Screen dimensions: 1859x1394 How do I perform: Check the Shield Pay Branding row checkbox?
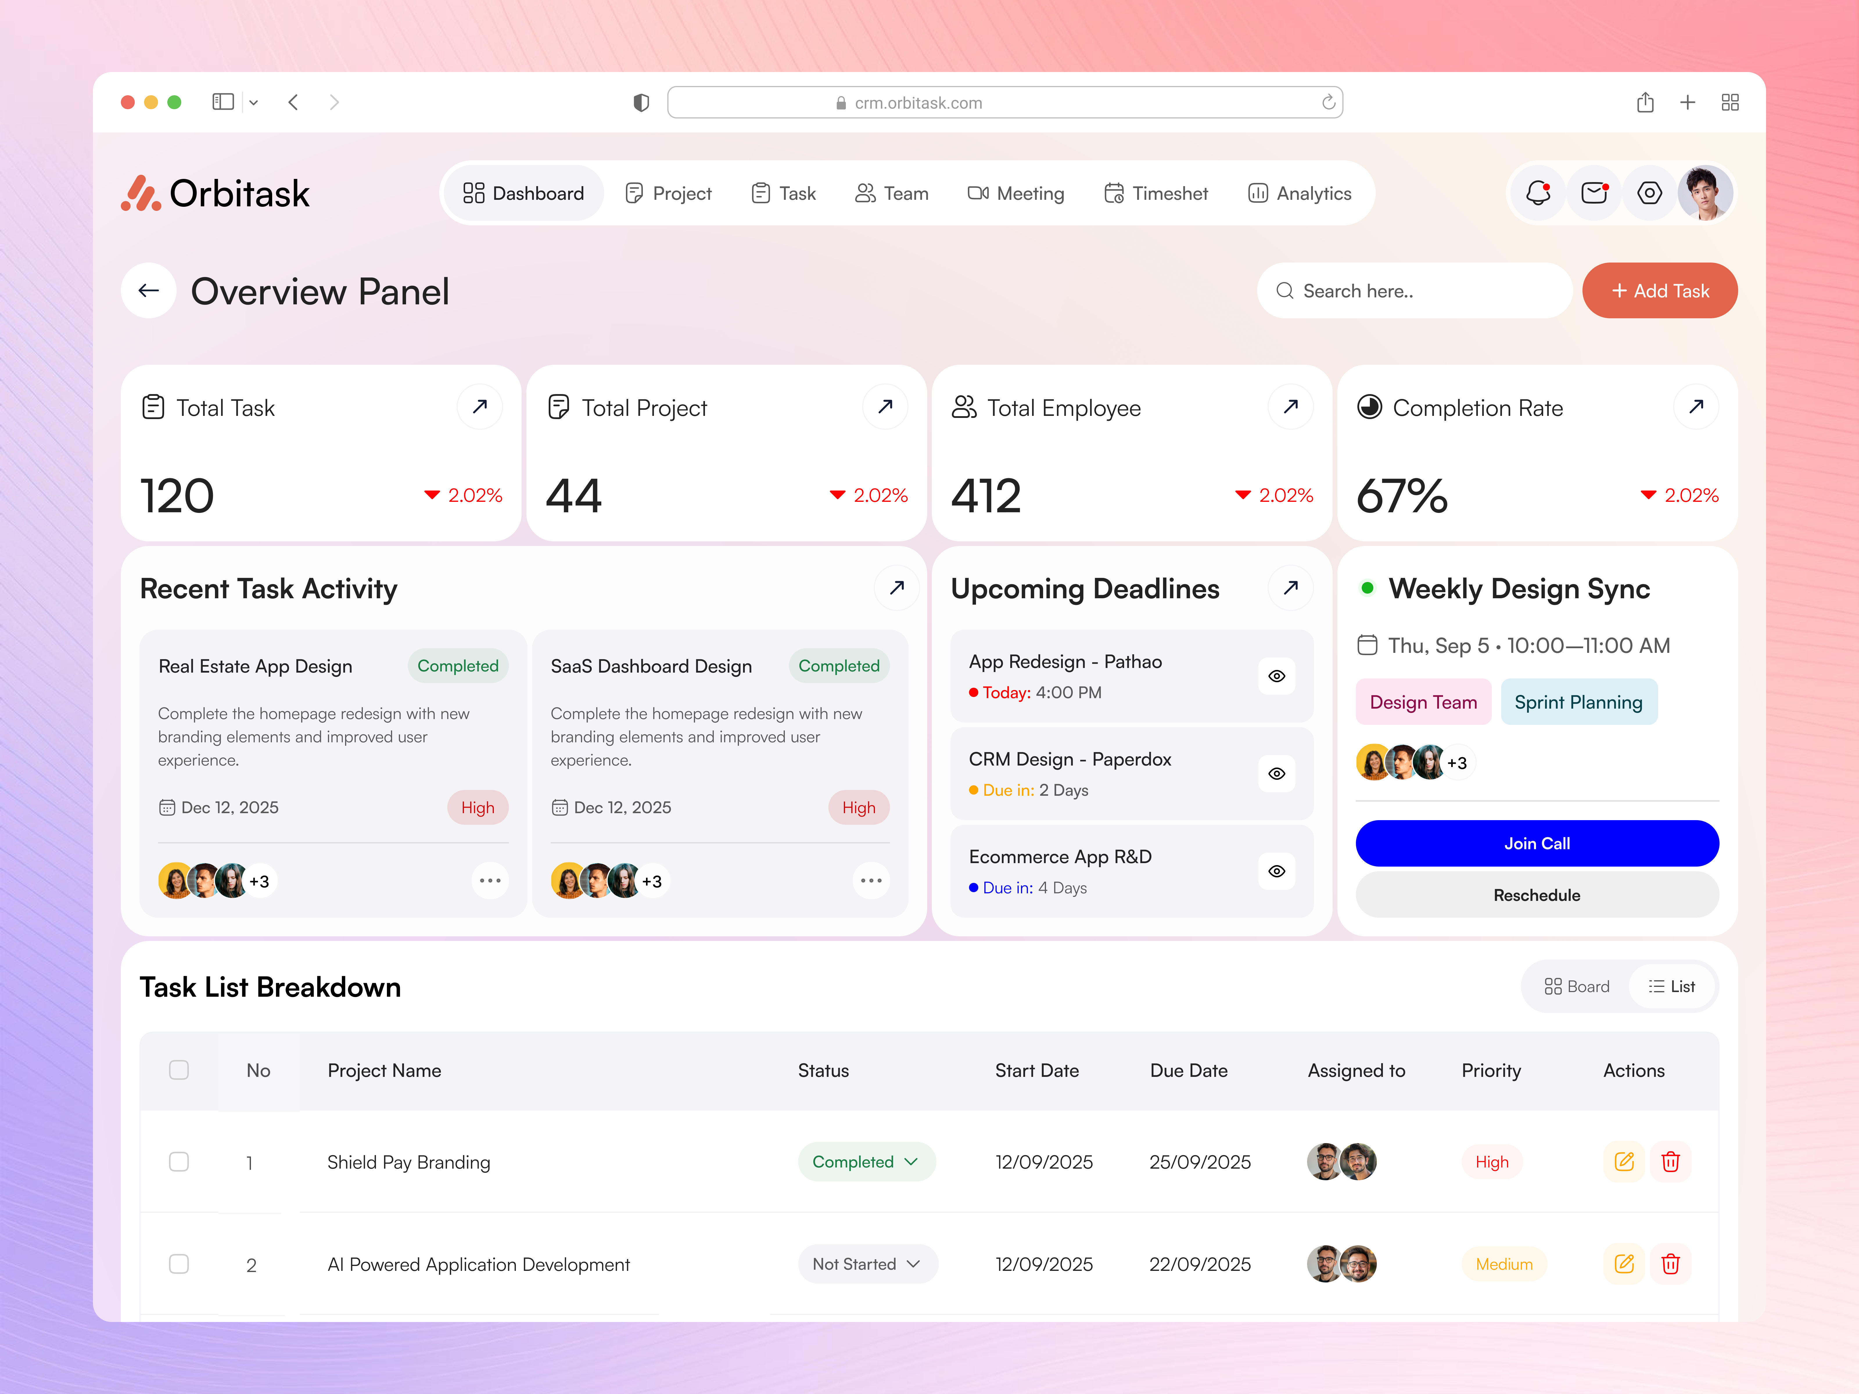tap(179, 1161)
